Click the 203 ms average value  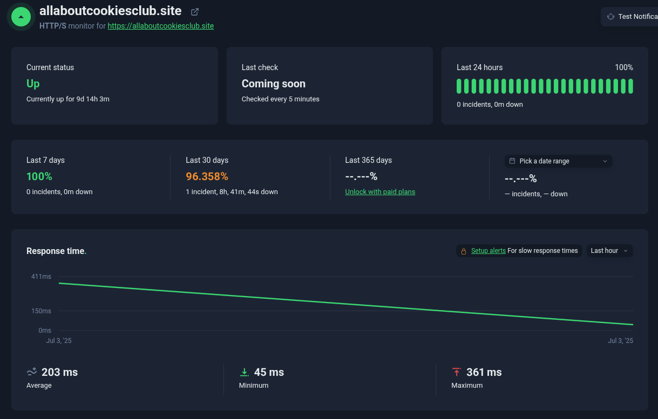(x=59, y=372)
